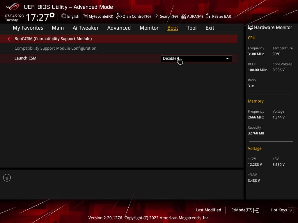Click Compatibility Support Module Configuration text
Viewport: 298px width, 223px height.
click(x=55, y=48)
